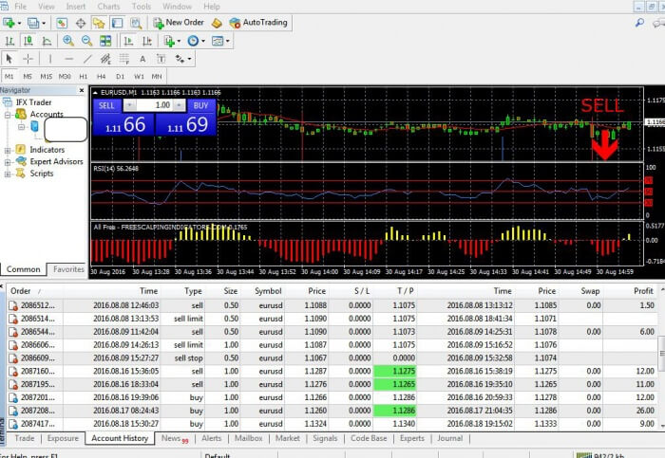Open the indicators list dropdown
Viewport: 665px width, 458px height.
pyautogui.click(x=171, y=41)
